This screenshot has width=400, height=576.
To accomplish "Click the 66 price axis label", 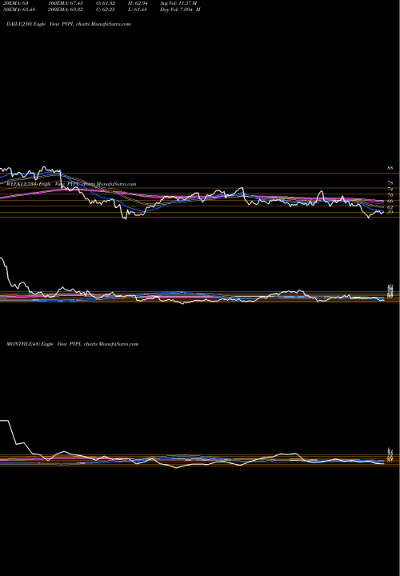I will [390, 202].
